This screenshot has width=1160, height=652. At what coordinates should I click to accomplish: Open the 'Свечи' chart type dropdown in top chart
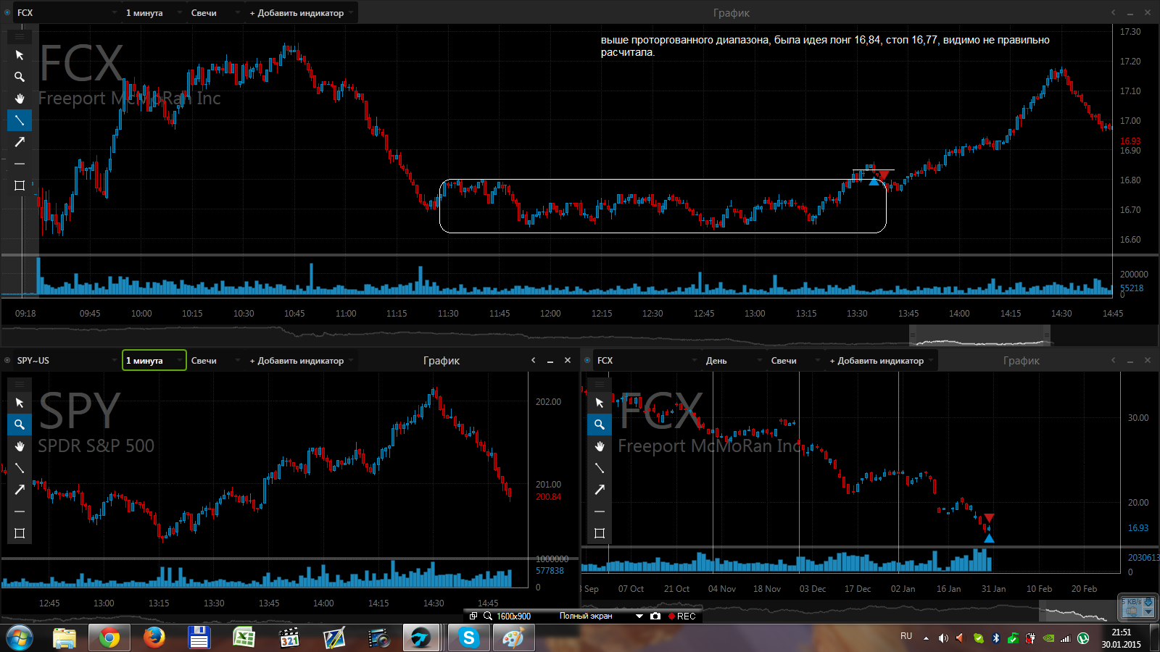click(215, 12)
